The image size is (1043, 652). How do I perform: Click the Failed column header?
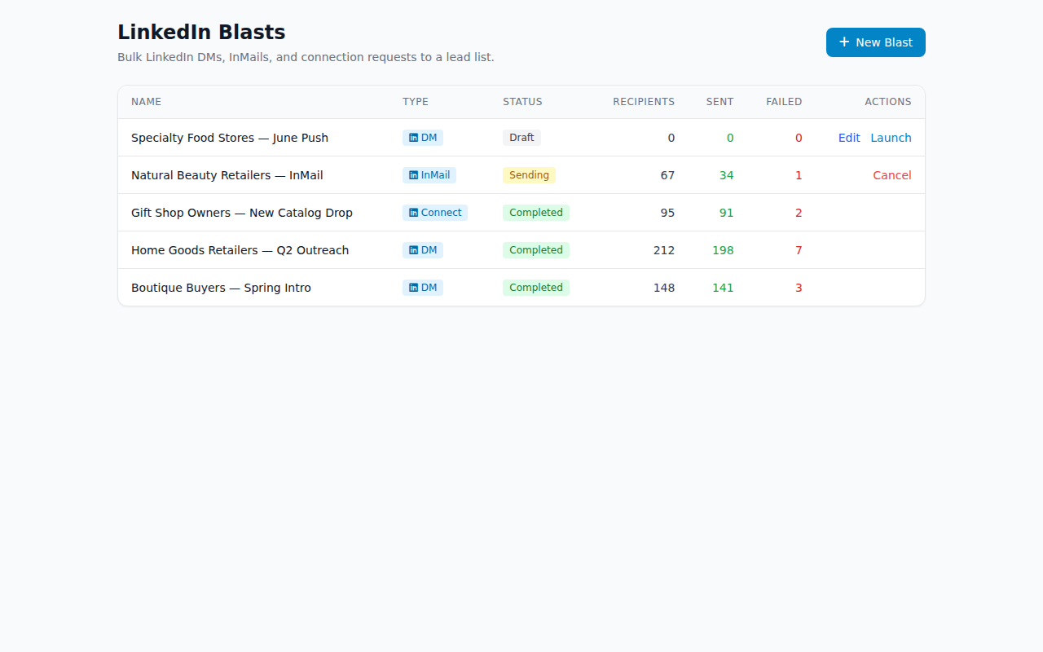point(784,102)
